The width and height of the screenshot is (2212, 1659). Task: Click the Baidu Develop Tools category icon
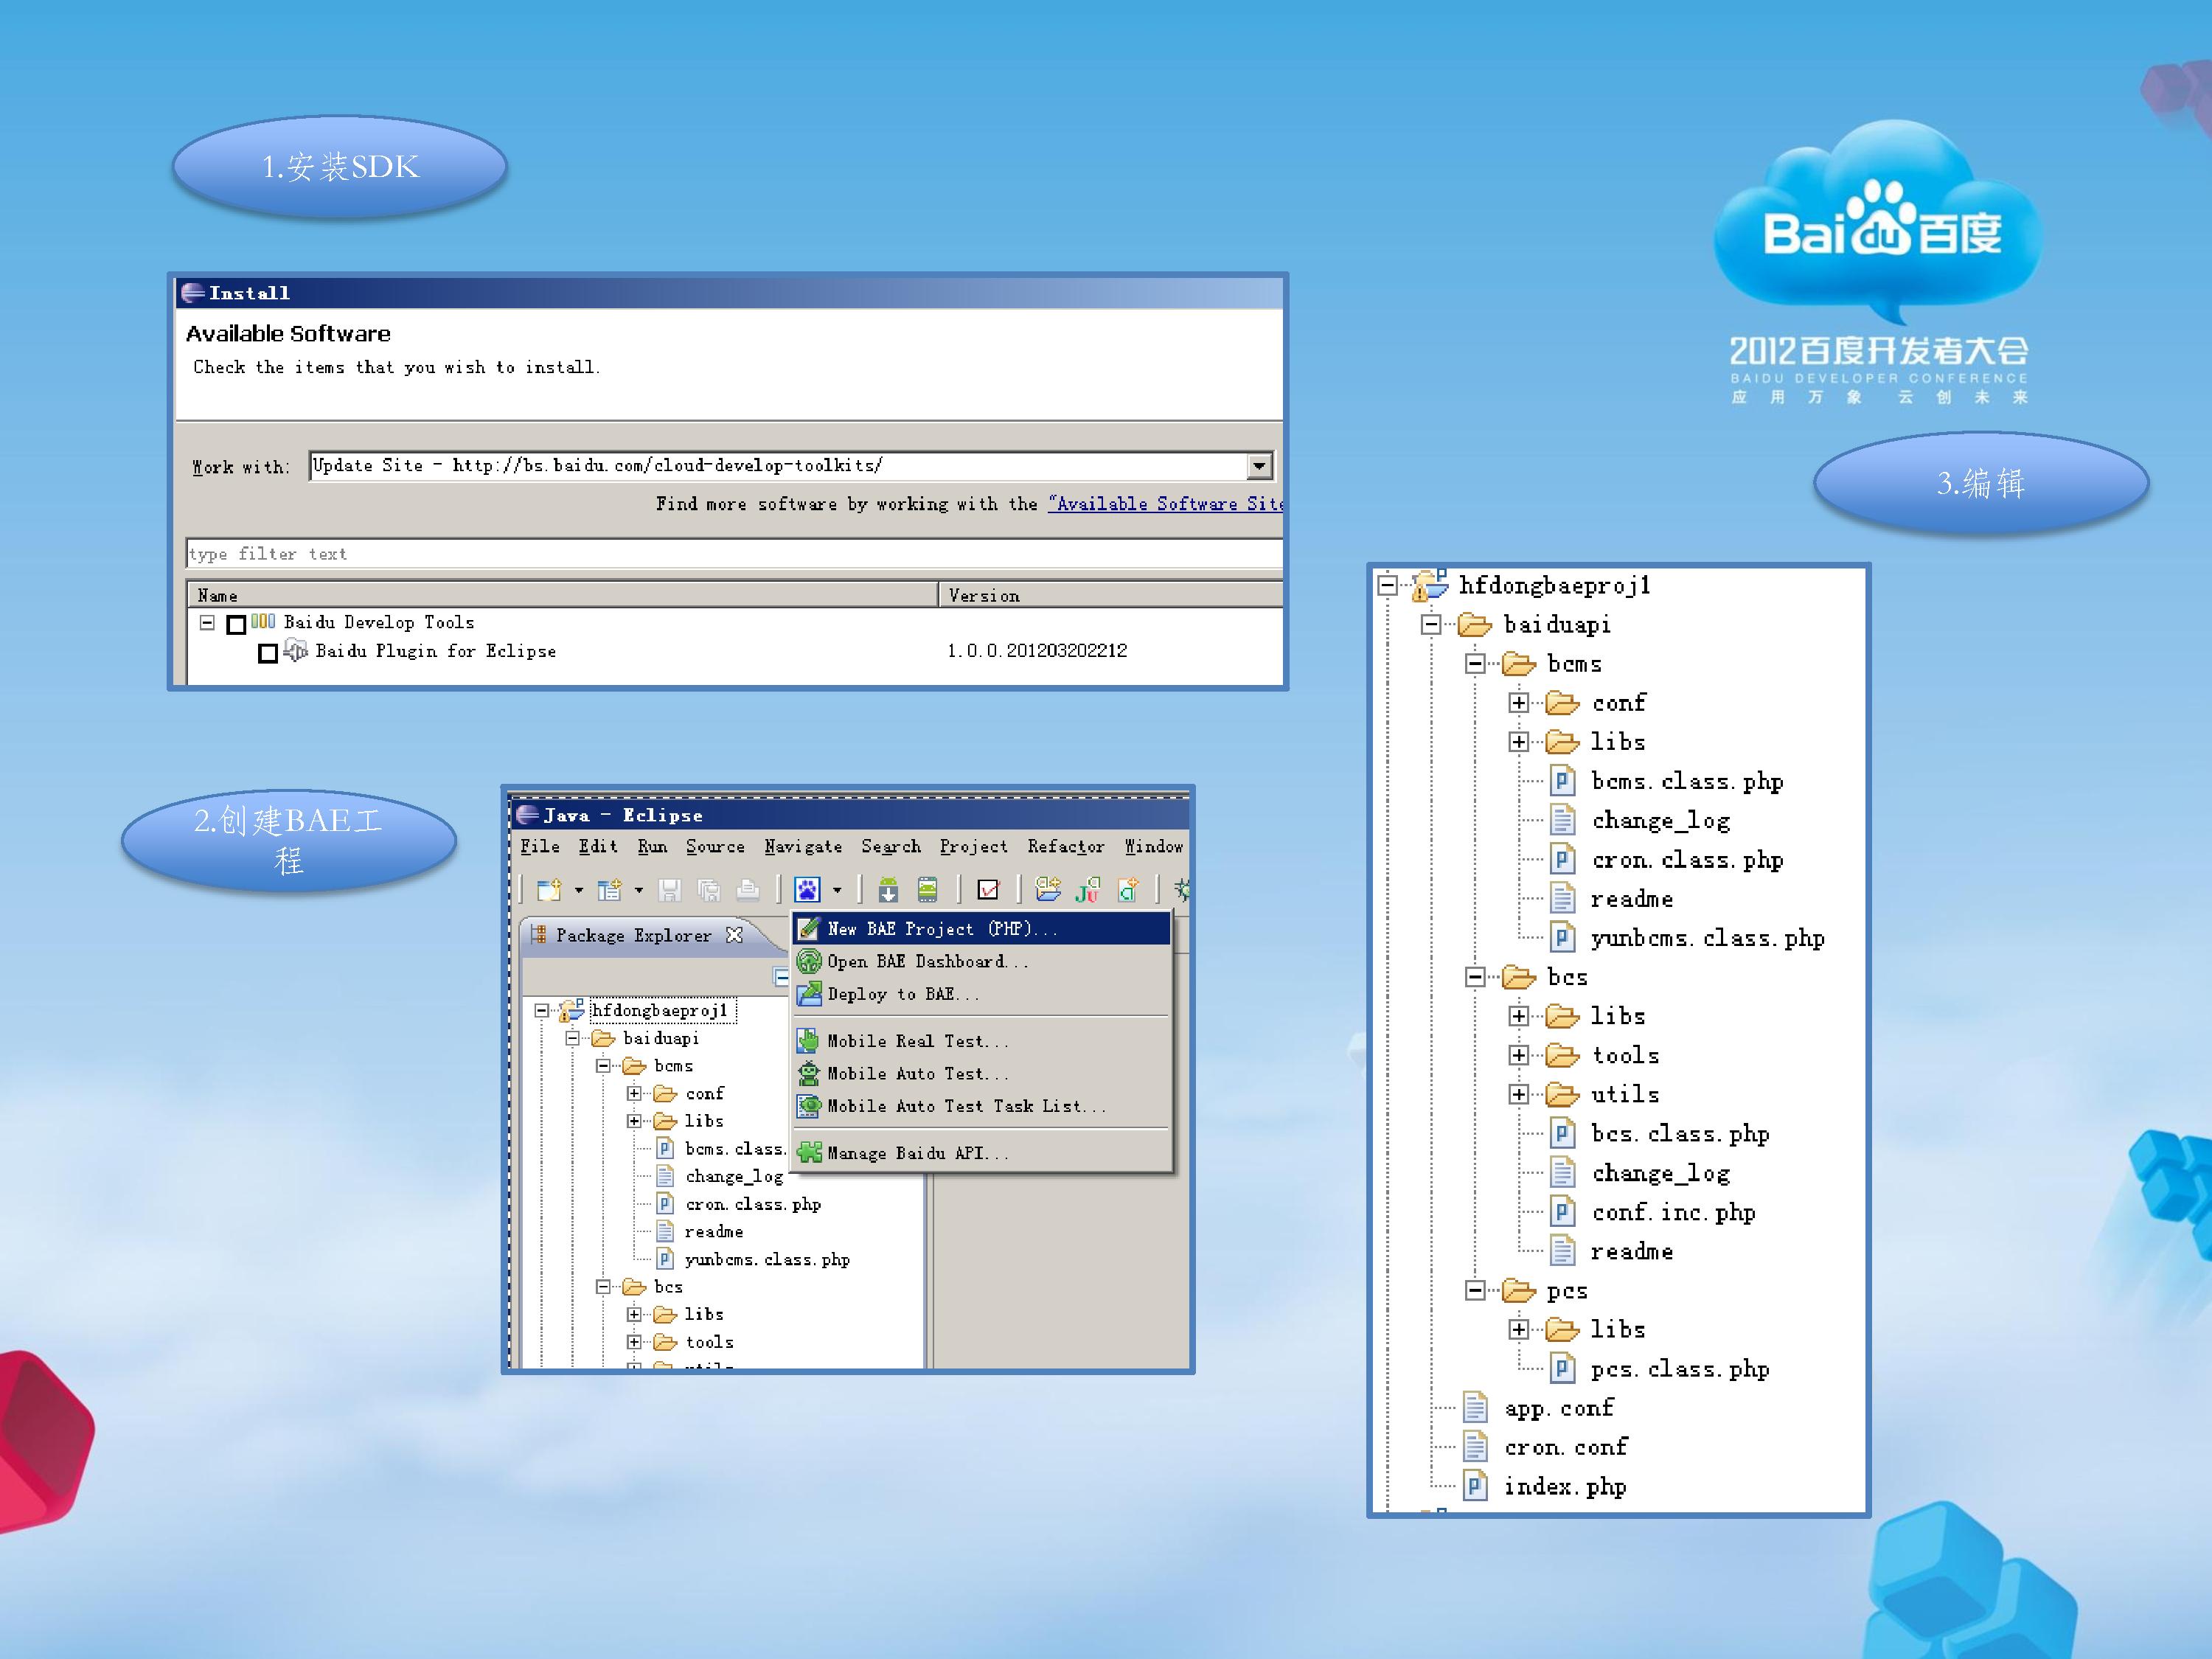pyautogui.click(x=263, y=621)
